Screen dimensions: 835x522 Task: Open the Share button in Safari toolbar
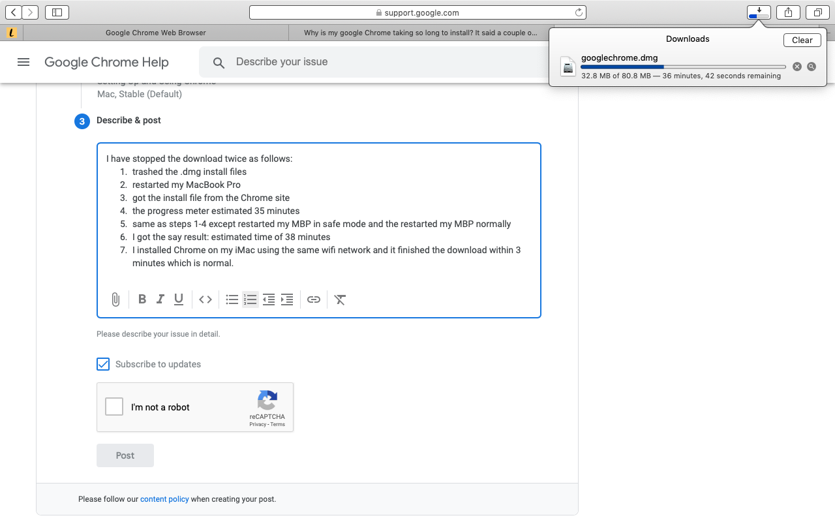(x=788, y=12)
